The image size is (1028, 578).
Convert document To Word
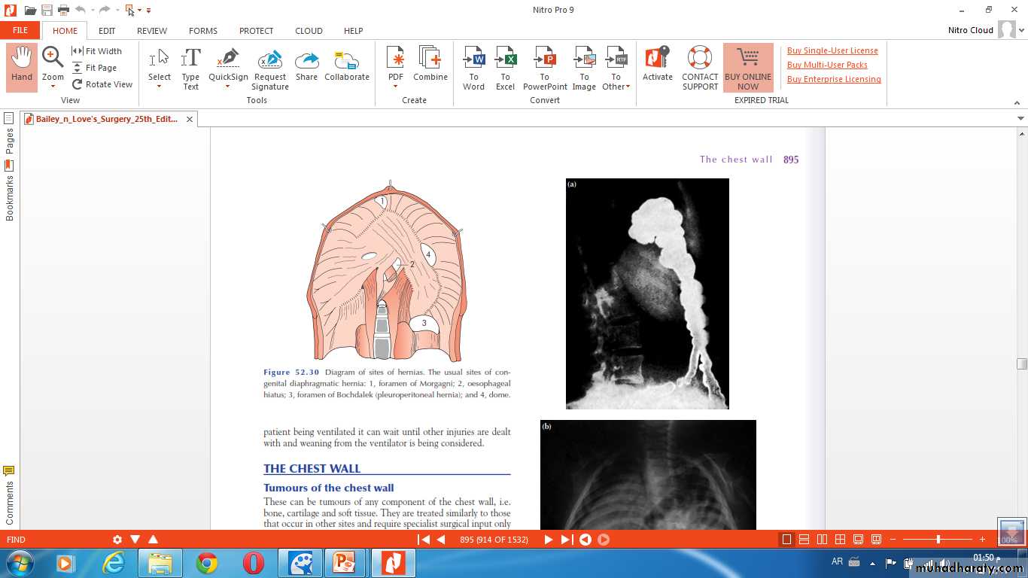[x=473, y=66]
